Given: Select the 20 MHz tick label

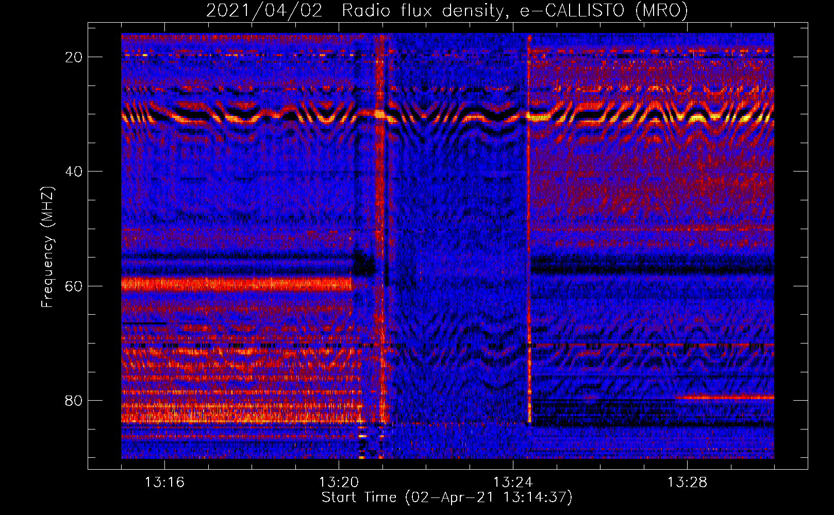Looking at the screenshot, I should tap(74, 57).
